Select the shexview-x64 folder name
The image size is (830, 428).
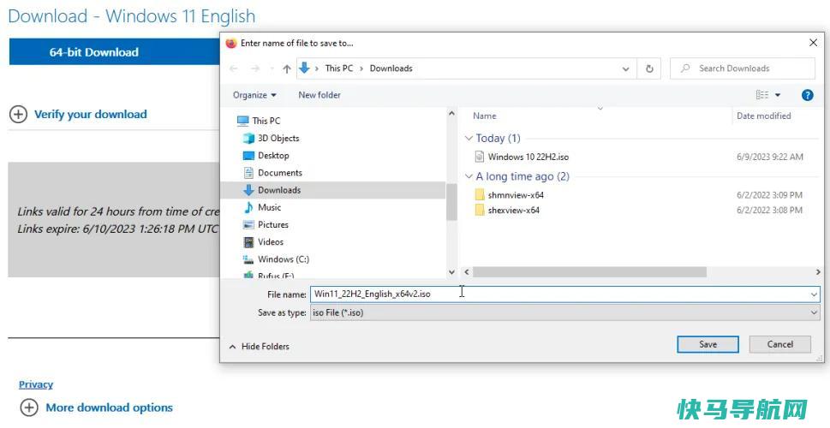pos(513,210)
